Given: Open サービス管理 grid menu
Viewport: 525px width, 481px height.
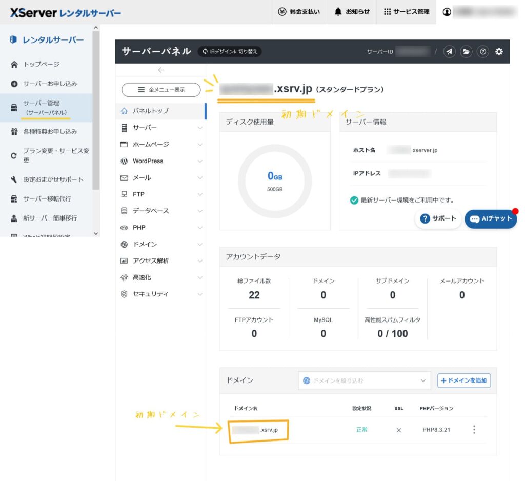Looking at the screenshot, I should pos(407,12).
